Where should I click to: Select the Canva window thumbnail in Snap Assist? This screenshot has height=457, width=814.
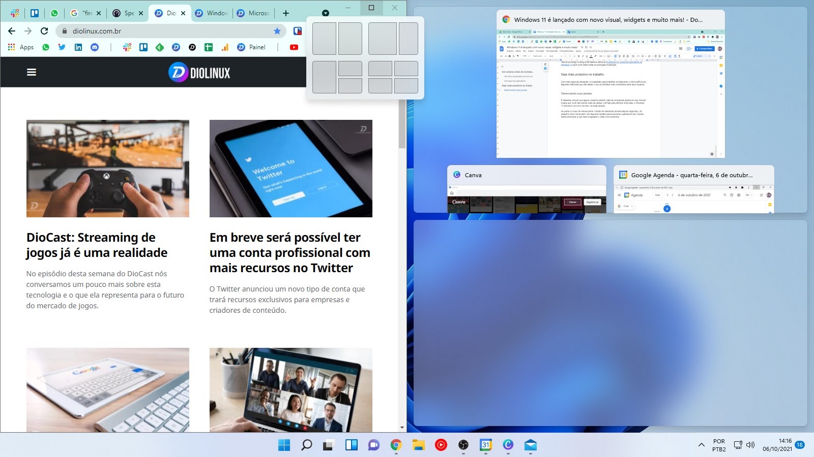point(527,190)
